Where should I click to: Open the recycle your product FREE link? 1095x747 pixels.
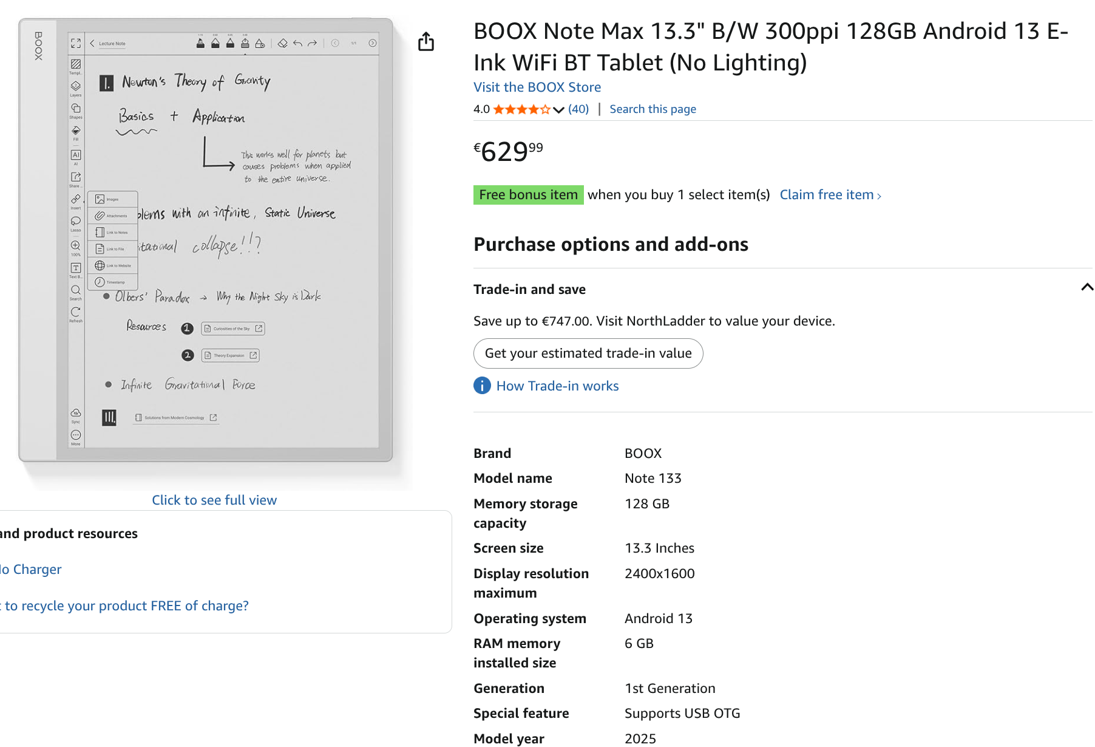point(124,606)
